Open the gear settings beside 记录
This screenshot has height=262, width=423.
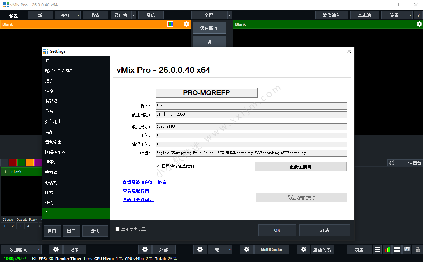click(x=56, y=249)
